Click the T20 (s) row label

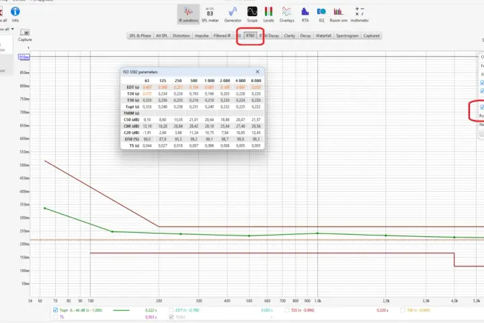[133, 94]
